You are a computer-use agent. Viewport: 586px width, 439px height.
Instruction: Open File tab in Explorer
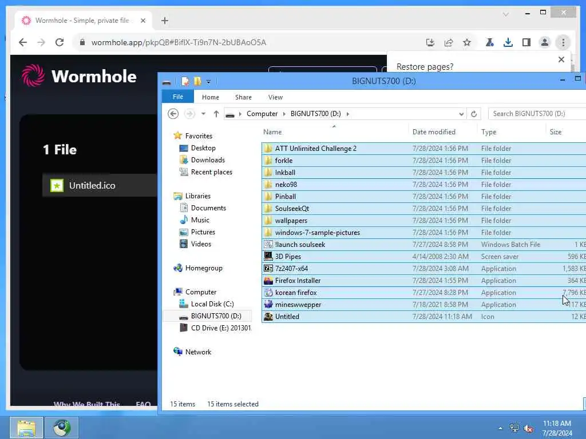point(178,97)
